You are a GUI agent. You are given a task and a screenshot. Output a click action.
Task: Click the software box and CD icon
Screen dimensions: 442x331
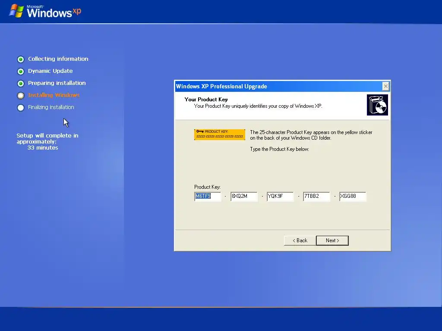[x=377, y=105]
